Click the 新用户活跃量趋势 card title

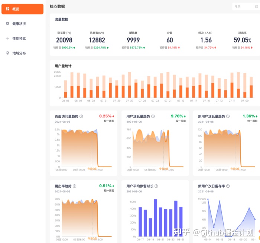tap(212, 116)
